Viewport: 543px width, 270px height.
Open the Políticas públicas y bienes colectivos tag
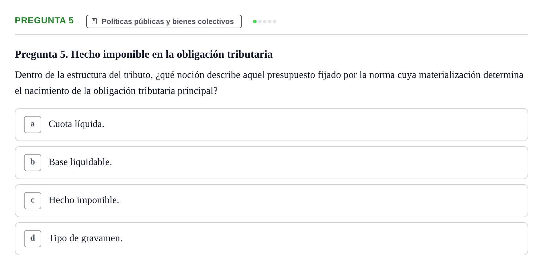(x=164, y=21)
